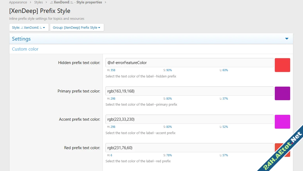Open the Style: XenDomE dropdown
The image size is (303, 171).
pos(29,27)
